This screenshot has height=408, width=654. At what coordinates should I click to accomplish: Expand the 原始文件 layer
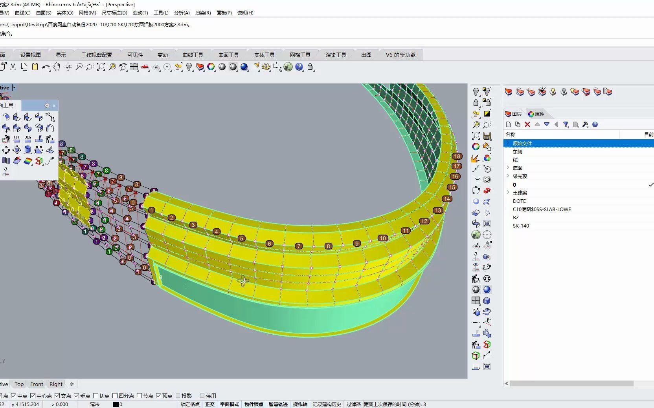point(508,143)
